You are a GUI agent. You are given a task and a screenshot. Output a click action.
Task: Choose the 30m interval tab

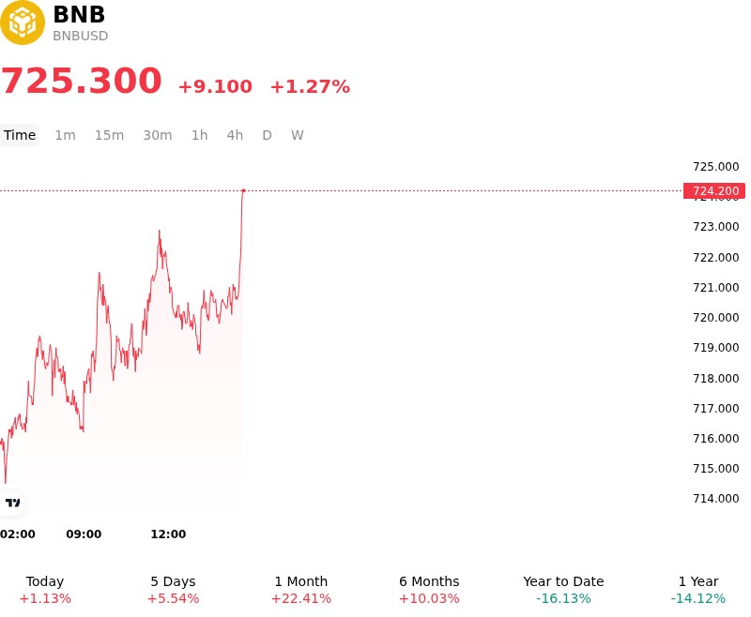click(x=158, y=135)
